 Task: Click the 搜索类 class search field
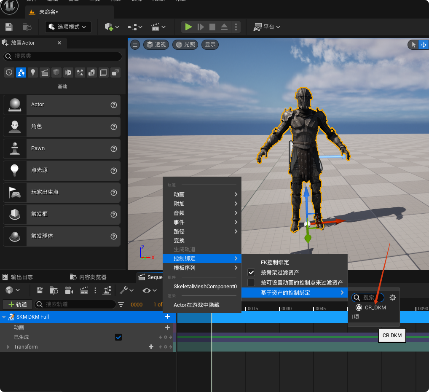tap(62, 56)
